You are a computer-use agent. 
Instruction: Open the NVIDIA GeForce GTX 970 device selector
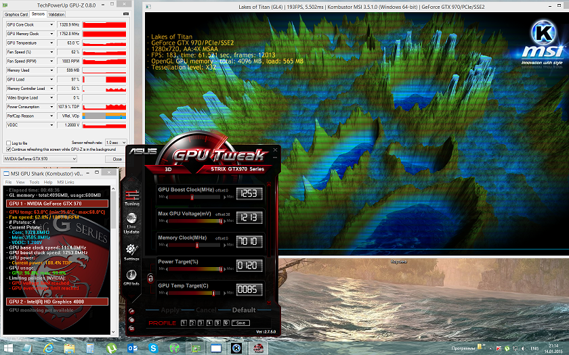[39, 159]
